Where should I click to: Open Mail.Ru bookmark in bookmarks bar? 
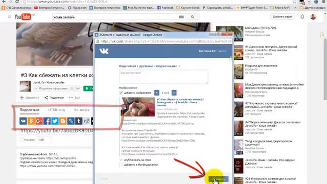[x=138, y=8]
